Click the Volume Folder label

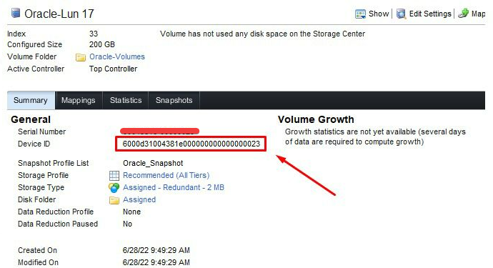31,56
